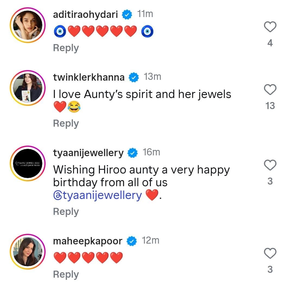Like aditiraohydari's comment with the heart
The width and height of the screenshot is (293, 282).
coord(270,27)
